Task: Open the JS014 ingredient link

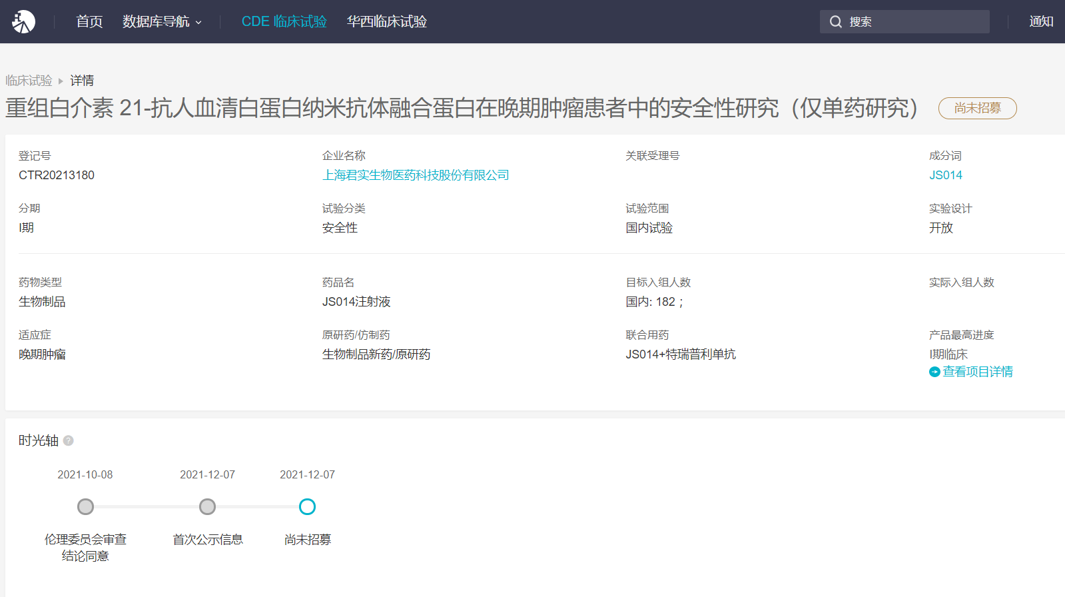Action: [945, 175]
